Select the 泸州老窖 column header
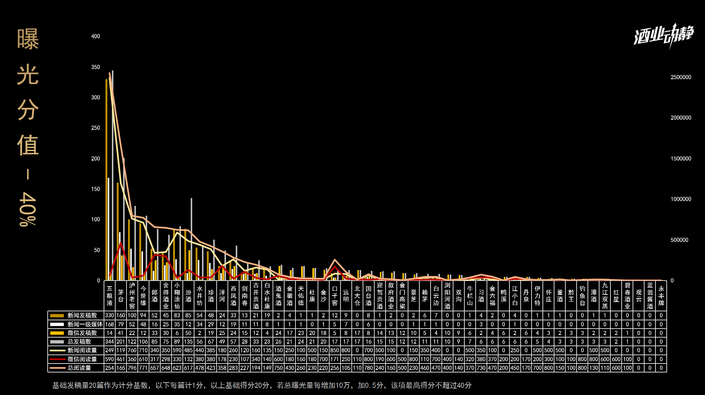 [132, 296]
